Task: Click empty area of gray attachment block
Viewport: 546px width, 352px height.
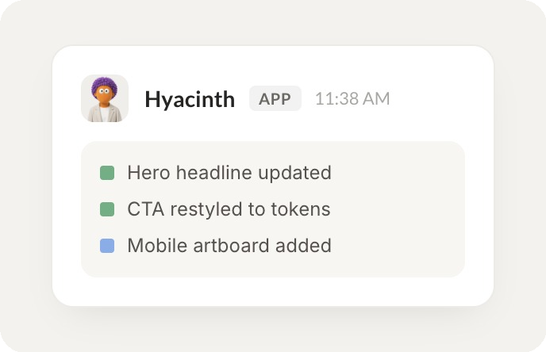Action: click(397, 209)
